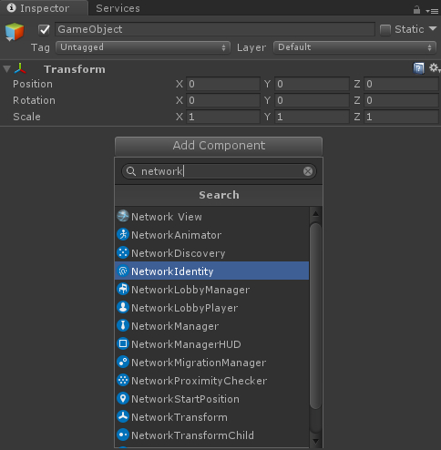This screenshot has height=450, width=441.
Task: Open Transform component help reference icon
Action: coord(418,68)
